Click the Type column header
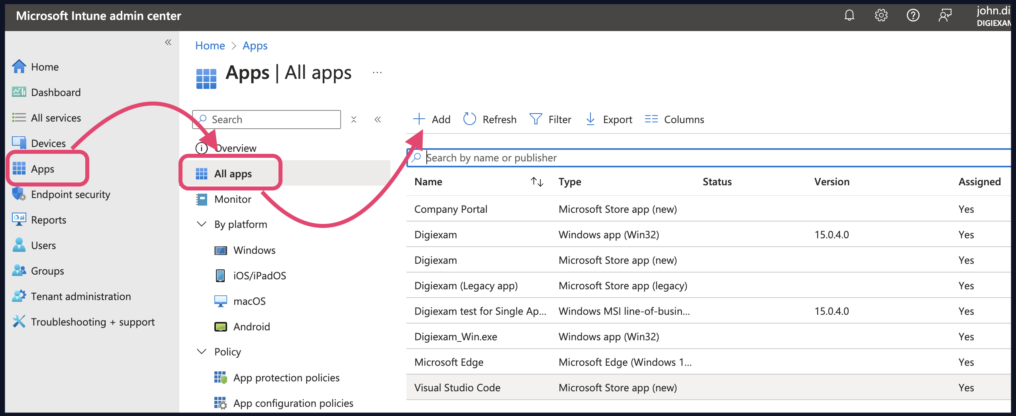Screen dimensions: 1016x416 (570, 182)
